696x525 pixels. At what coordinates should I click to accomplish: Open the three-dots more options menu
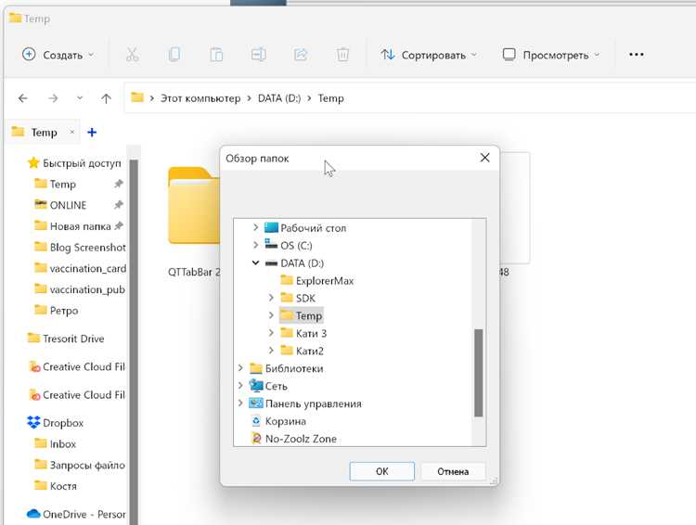click(x=636, y=55)
